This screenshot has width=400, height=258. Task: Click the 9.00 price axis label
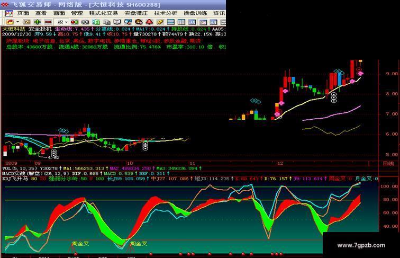(392, 74)
